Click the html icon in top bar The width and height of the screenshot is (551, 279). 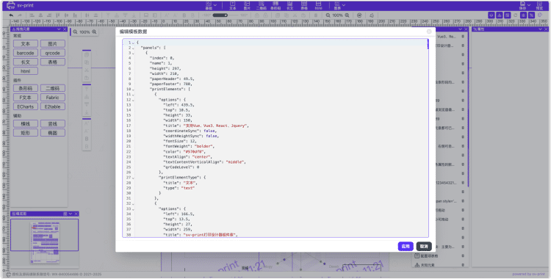point(318,5)
